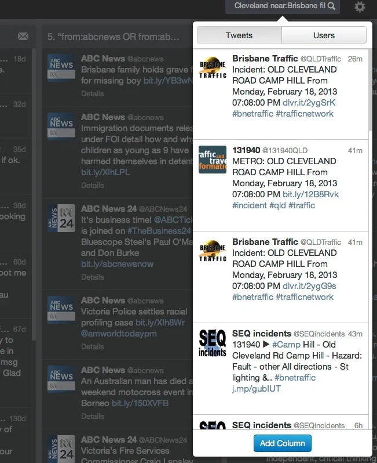Open the settings gear icon

coord(360,6)
